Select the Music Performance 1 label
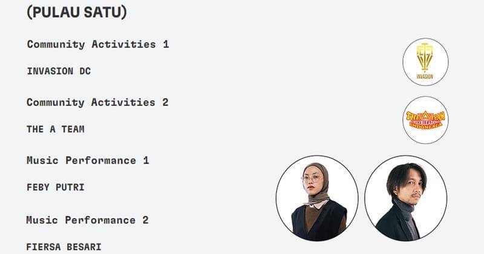484x254 pixels. 88,160
